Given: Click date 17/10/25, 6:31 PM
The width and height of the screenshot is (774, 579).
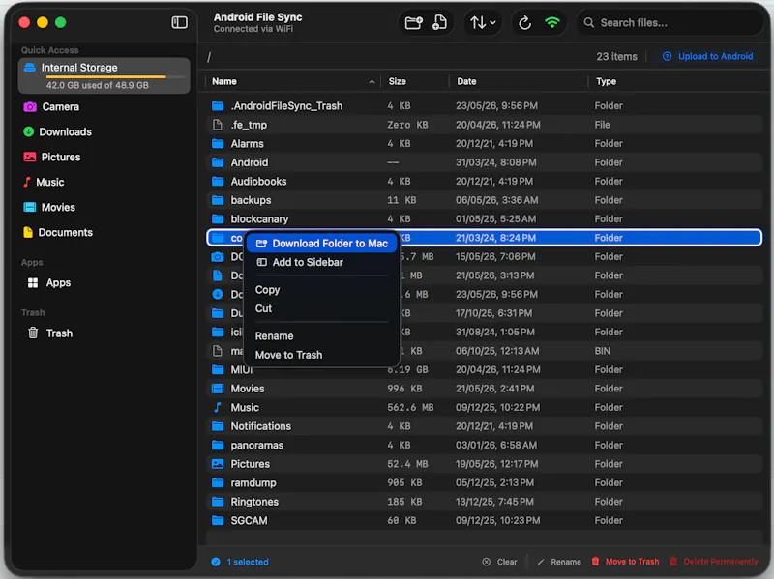Looking at the screenshot, I should point(493,313).
